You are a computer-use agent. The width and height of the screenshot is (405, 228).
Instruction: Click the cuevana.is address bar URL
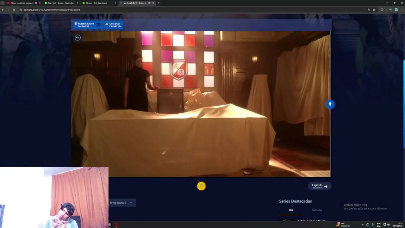52,10
